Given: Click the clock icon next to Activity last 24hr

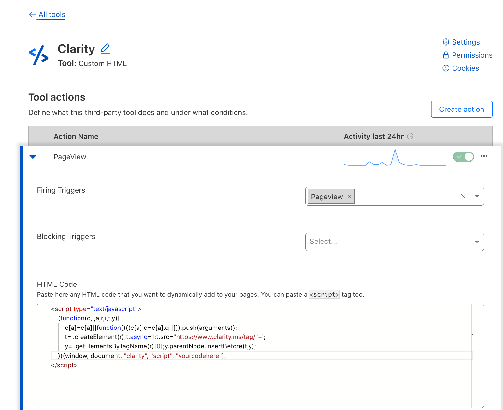Looking at the screenshot, I should 411,136.
